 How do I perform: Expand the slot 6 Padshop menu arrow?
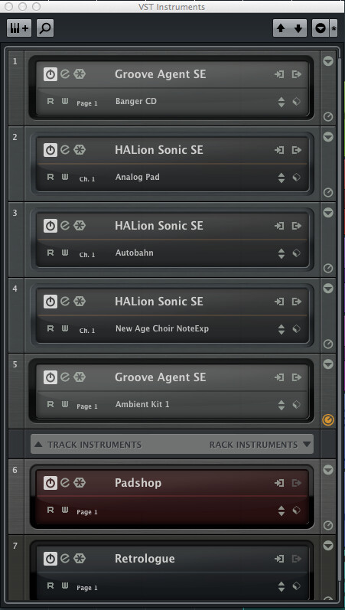tap(328, 470)
